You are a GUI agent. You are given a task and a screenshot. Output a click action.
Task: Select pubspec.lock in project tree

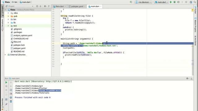[x=19, y=45]
